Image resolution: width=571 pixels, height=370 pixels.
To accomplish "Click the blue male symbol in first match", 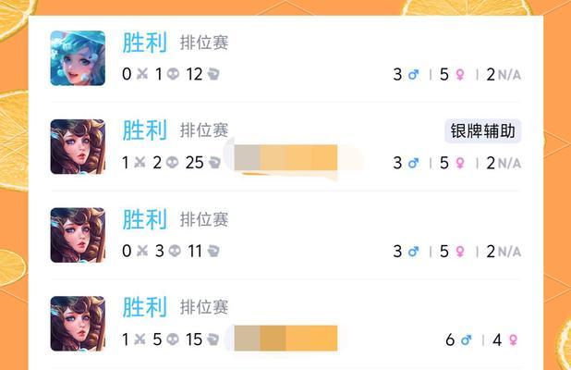I will pos(413,75).
